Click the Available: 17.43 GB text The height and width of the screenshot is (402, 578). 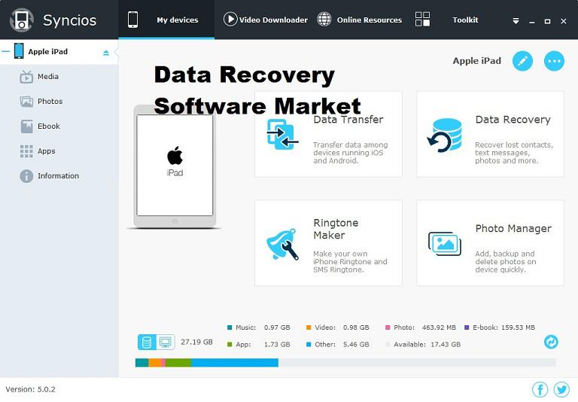(x=427, y=345)
